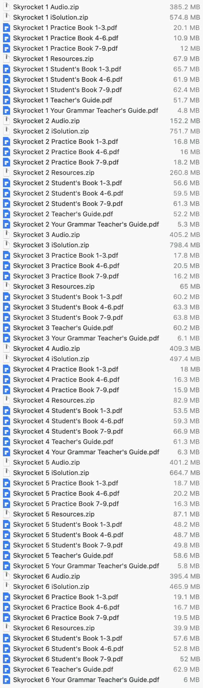Select the PDF icon beside Skyrocket 4 Student's Book 1-3
The height and width of the screenshot is (688, 203).
(x=6, y=411)
